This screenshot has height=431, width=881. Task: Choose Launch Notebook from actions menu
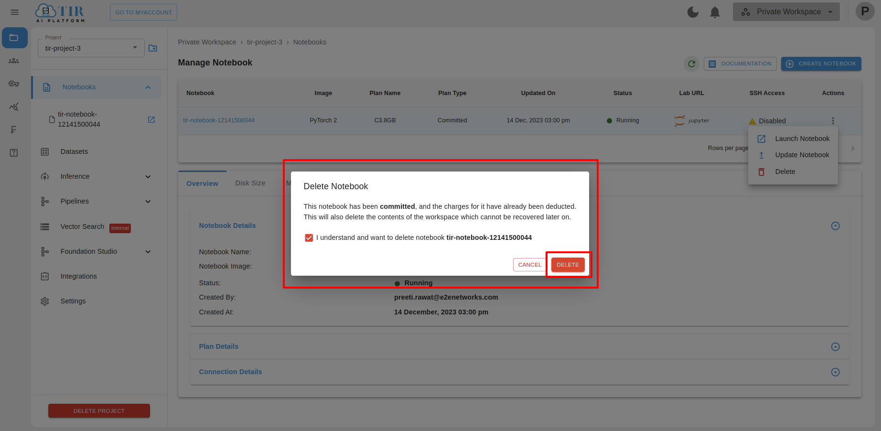pos(793,139)
